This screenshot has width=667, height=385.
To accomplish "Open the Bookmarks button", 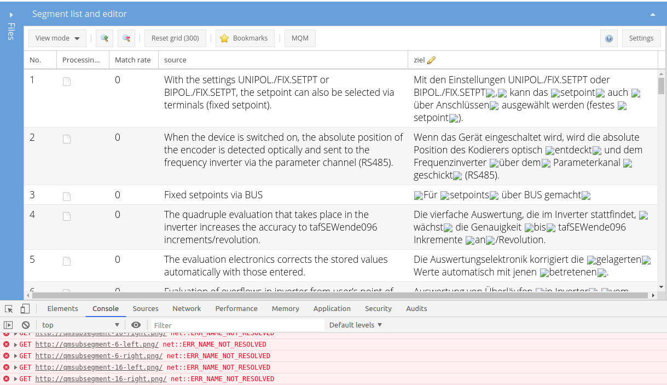I will coord(244,38).
